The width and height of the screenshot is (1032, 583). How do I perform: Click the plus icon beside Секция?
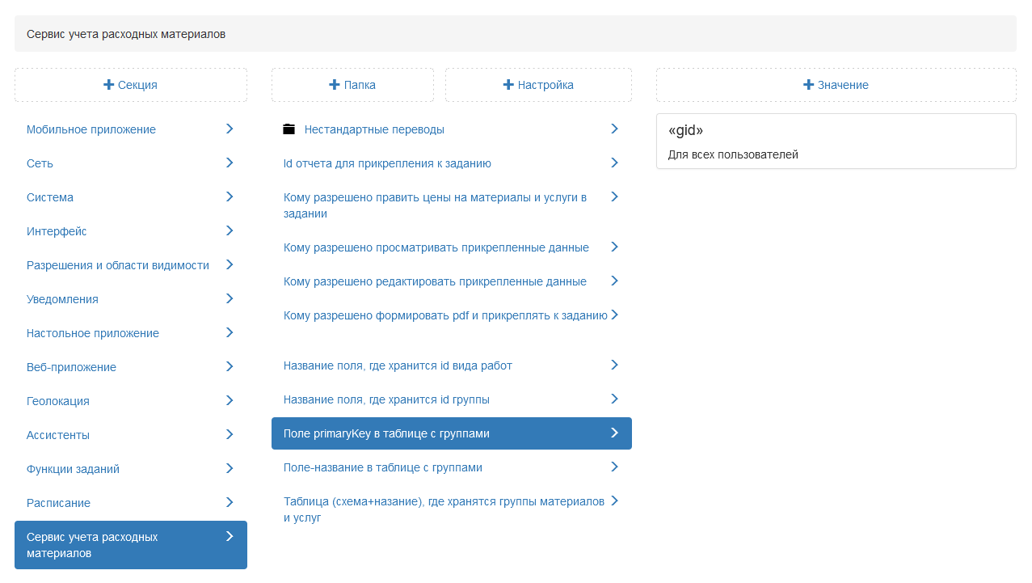point(108,85)
